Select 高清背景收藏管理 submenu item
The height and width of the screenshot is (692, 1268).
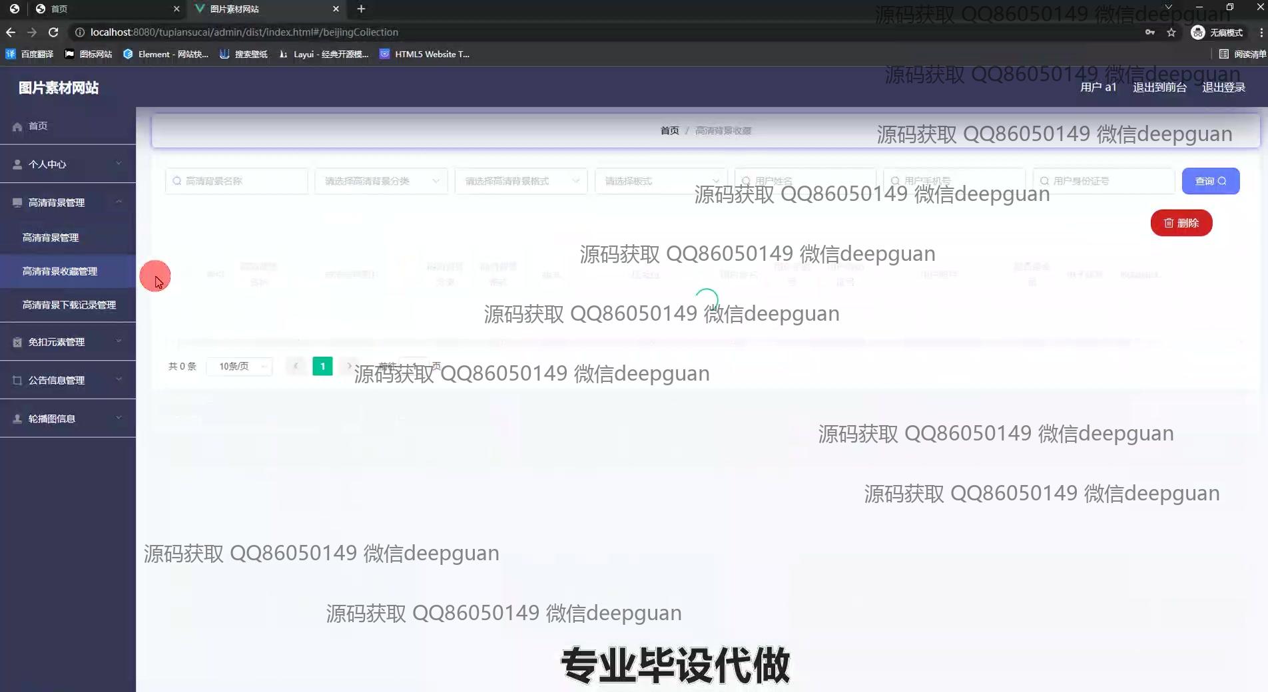pyautogui.click(x=68, y=271)
